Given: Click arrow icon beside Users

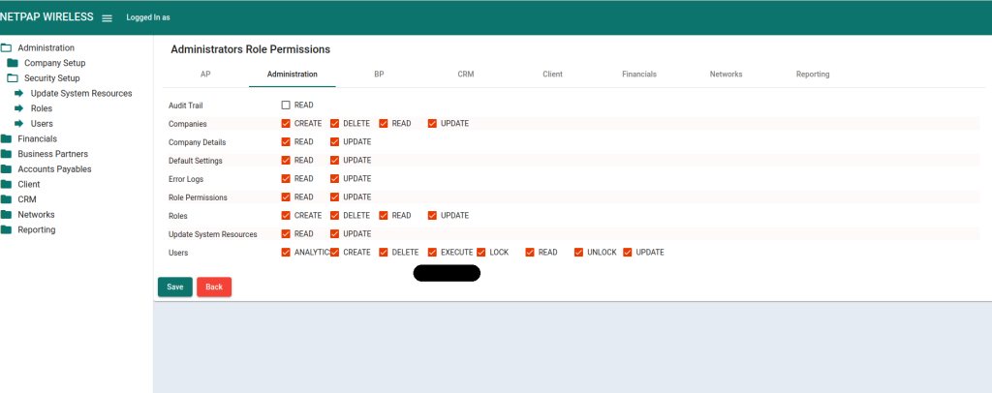Looking at the screenshot, I should pyautogui.click(x=19, y=124).
